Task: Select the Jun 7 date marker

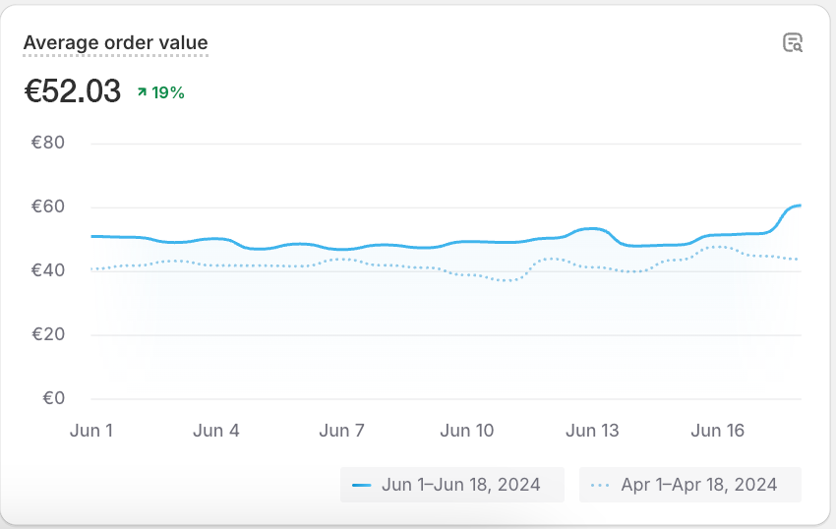Action: click(342, 431)
